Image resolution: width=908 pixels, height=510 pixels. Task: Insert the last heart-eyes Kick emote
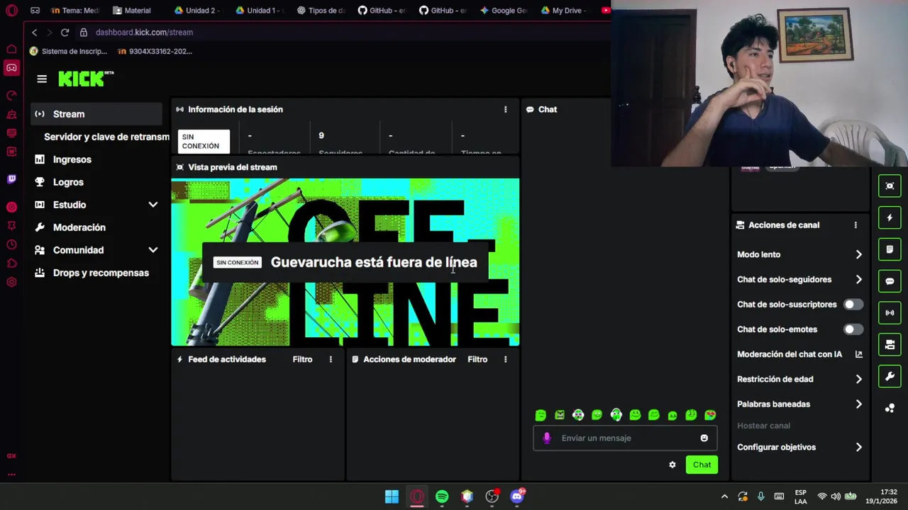coord(710,415)
